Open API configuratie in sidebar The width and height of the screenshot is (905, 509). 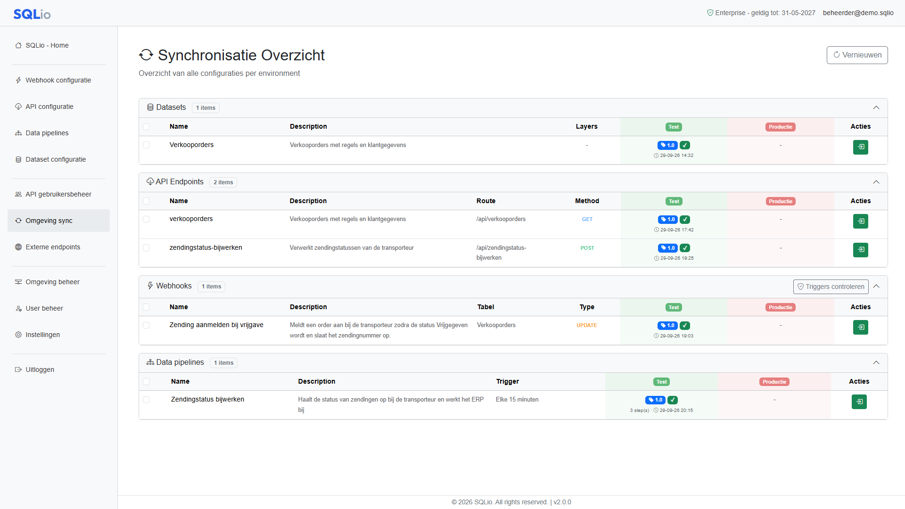click(x=58, y=107)
